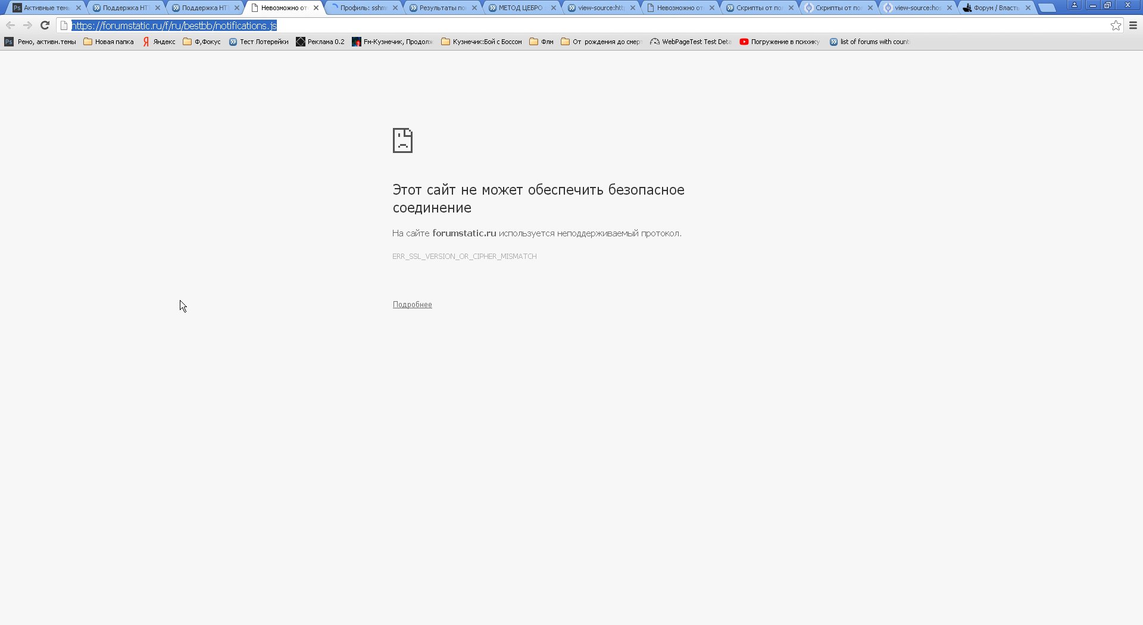Click the page info icon in address bar
Screen dimensions: 1143x625
[x=64, y=26]
